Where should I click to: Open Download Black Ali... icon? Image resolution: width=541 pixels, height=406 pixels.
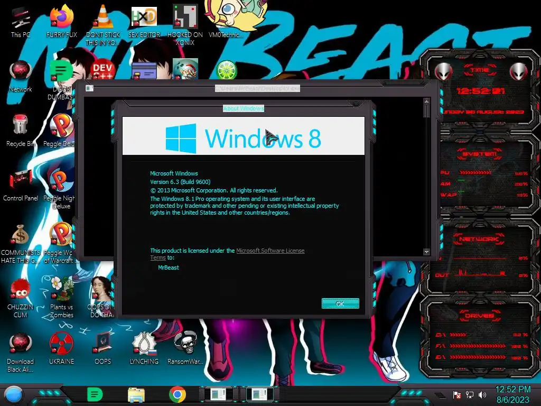click(21, 353)
